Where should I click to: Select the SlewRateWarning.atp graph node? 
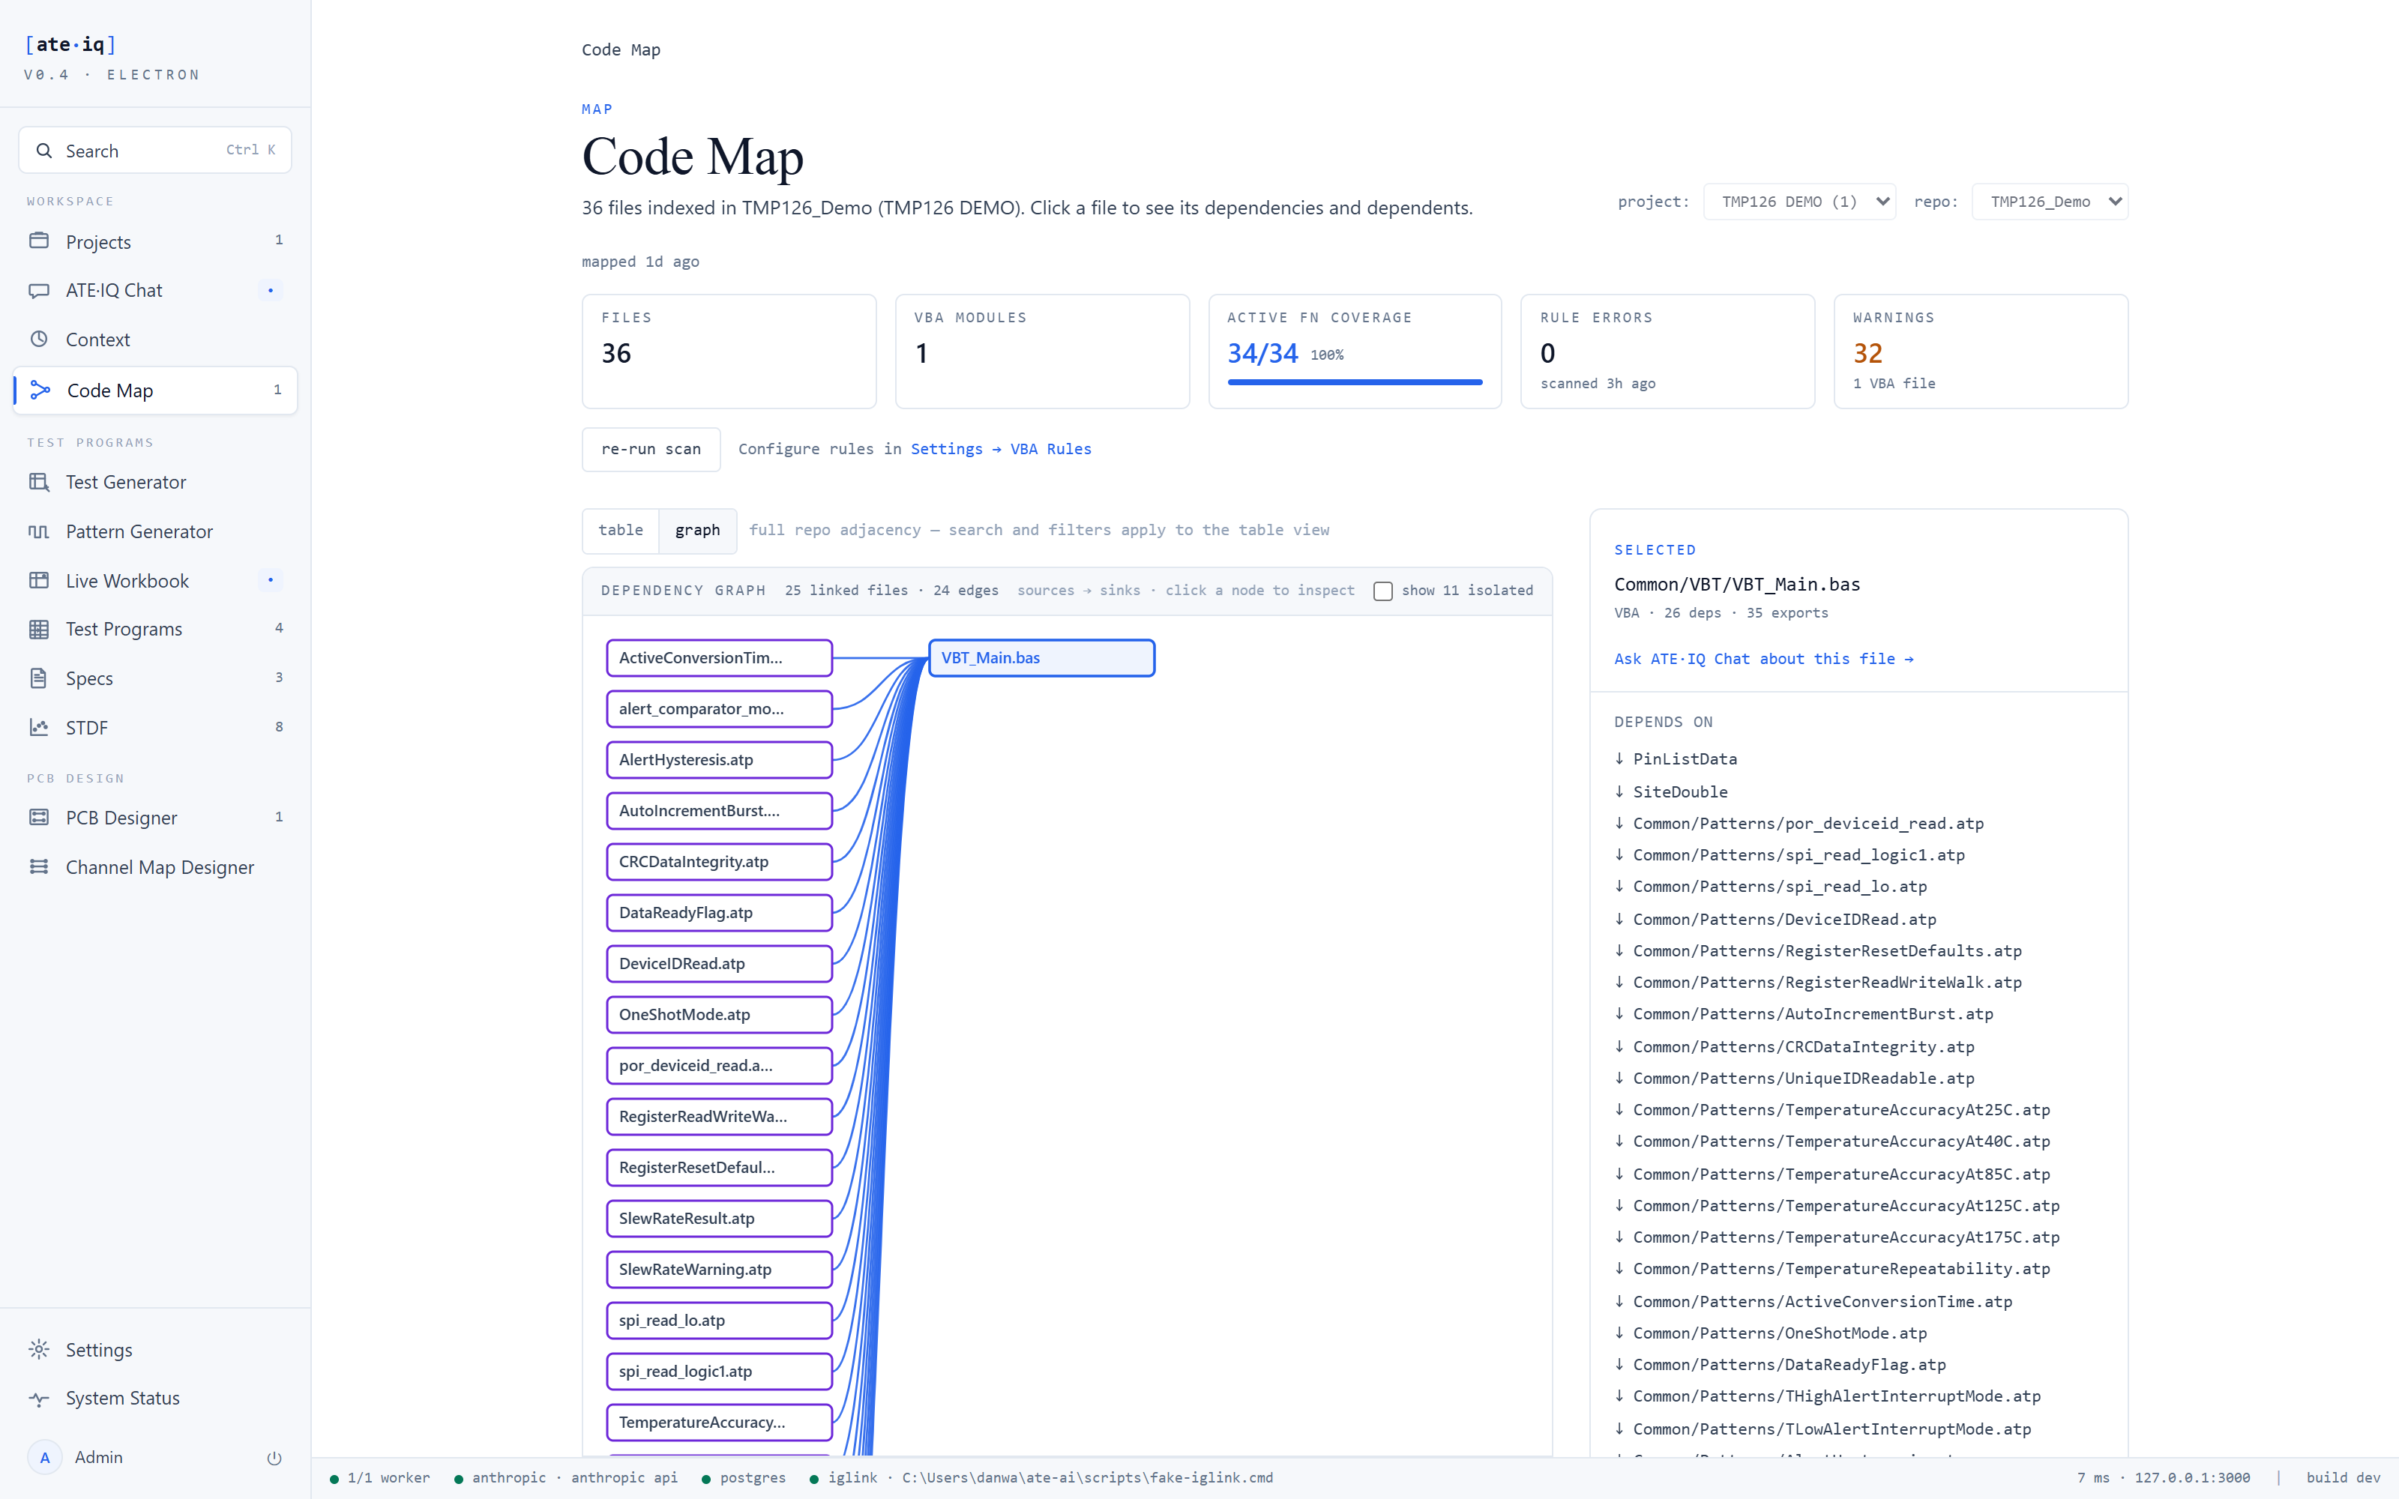coord(720,1269)
